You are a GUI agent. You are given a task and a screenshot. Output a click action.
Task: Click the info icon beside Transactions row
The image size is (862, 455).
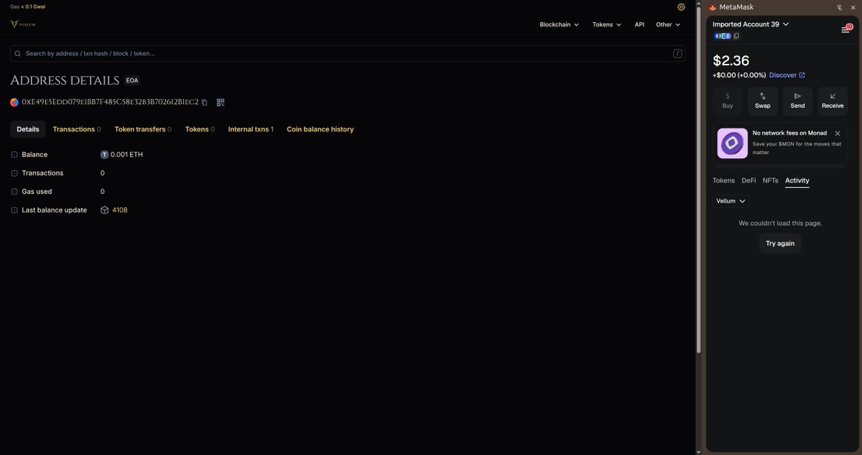14,173
